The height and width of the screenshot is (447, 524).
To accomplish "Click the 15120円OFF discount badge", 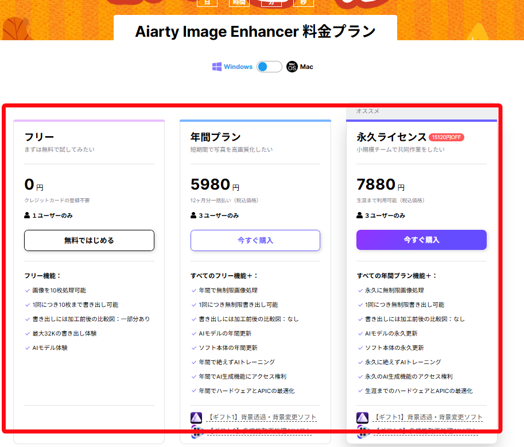I will coord(446,137).
